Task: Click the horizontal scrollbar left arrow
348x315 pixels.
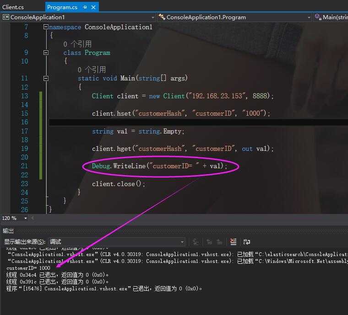Action: (x=33, y=218)
